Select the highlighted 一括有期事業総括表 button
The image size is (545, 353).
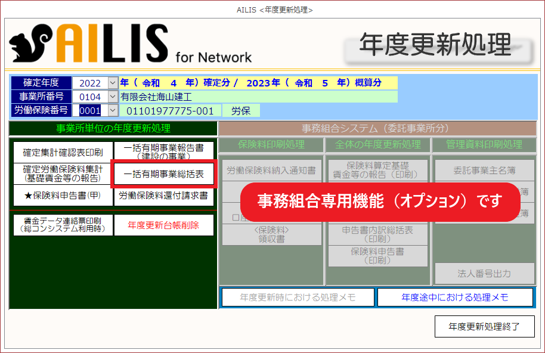tap(163, 174)
